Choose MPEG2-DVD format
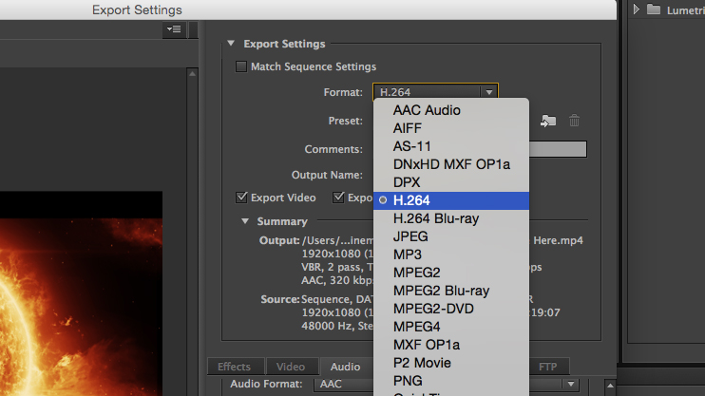Image resolution: width=705 pixels, height=396 pixels. tap(451, 309)
